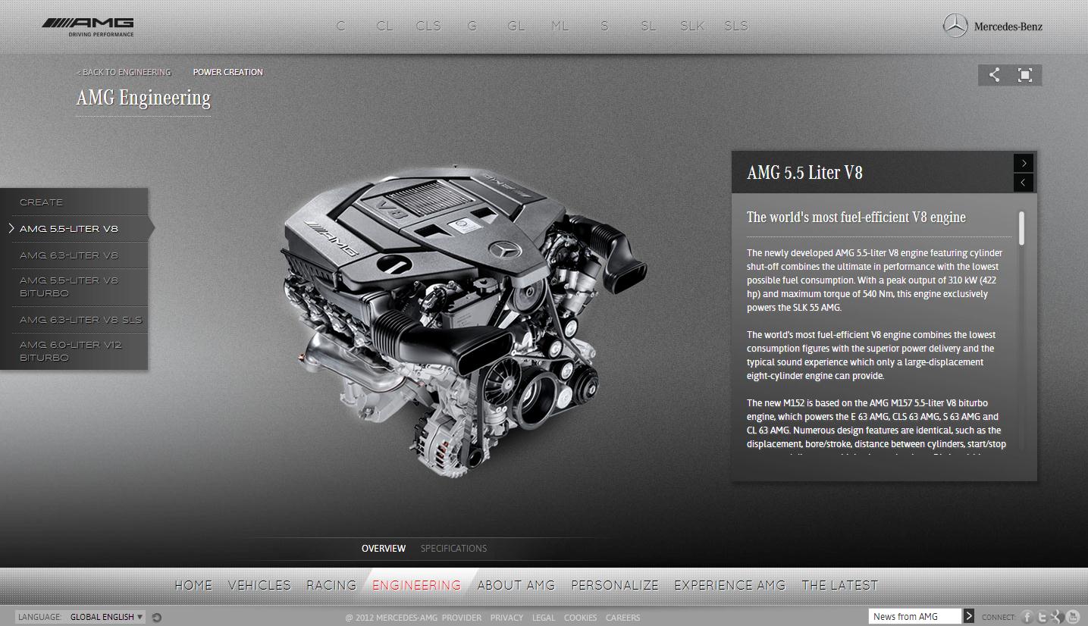
Task: Select the CLS class model
Action: point(428,26)
